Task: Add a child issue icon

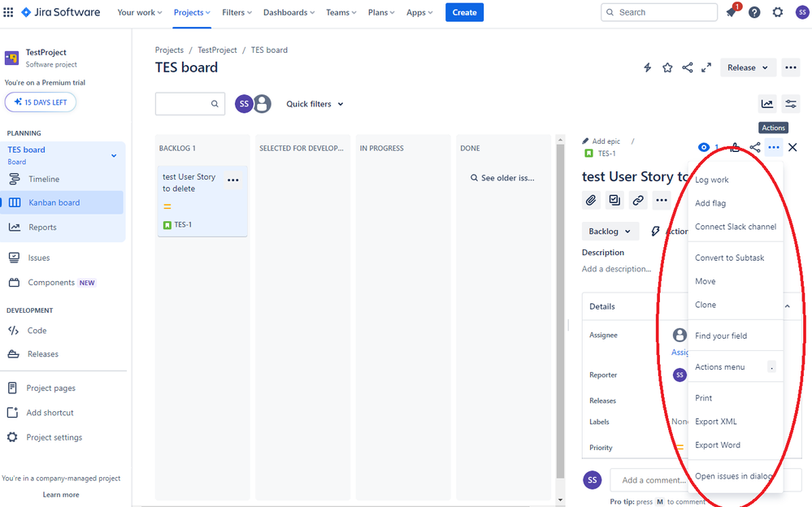Action: (x=614, y=201)
